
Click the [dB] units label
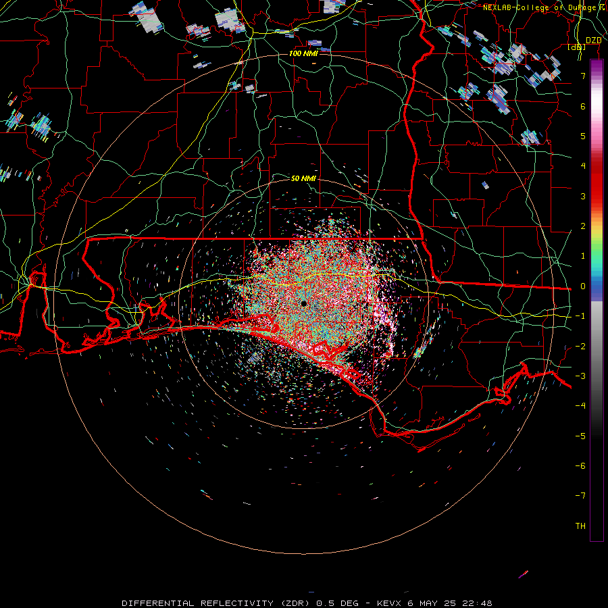(577, 47)
